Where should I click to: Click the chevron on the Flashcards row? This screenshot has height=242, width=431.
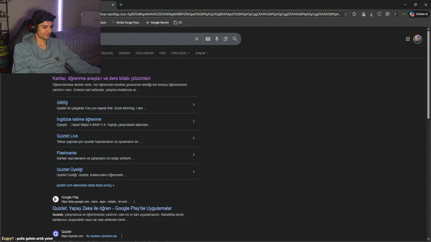pyautogui.click(x=194, y=155)
